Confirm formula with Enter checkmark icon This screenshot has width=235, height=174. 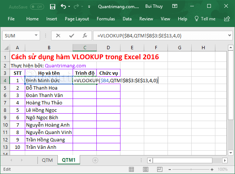coord(72,36)
